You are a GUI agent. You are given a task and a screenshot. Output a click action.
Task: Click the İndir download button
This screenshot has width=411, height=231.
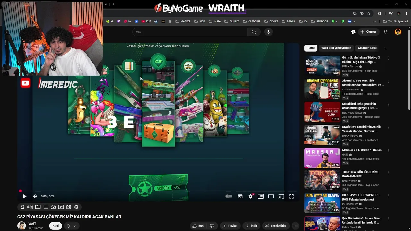[251, 226]
